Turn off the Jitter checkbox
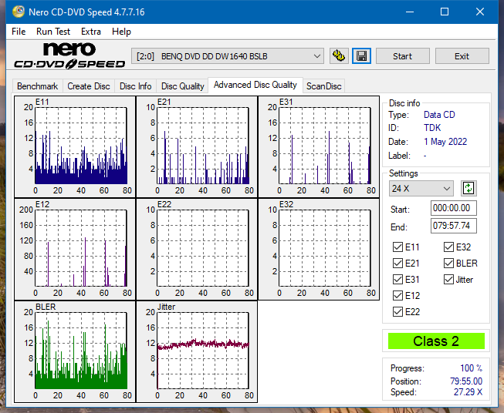This screenshot has height=413, width=504. tap(448, 279)
